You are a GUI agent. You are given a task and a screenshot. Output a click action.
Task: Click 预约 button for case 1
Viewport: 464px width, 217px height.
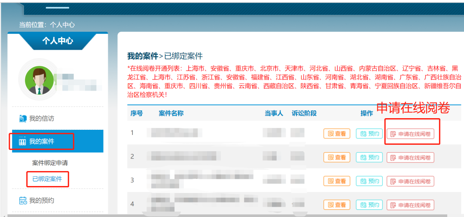(369, 134)
